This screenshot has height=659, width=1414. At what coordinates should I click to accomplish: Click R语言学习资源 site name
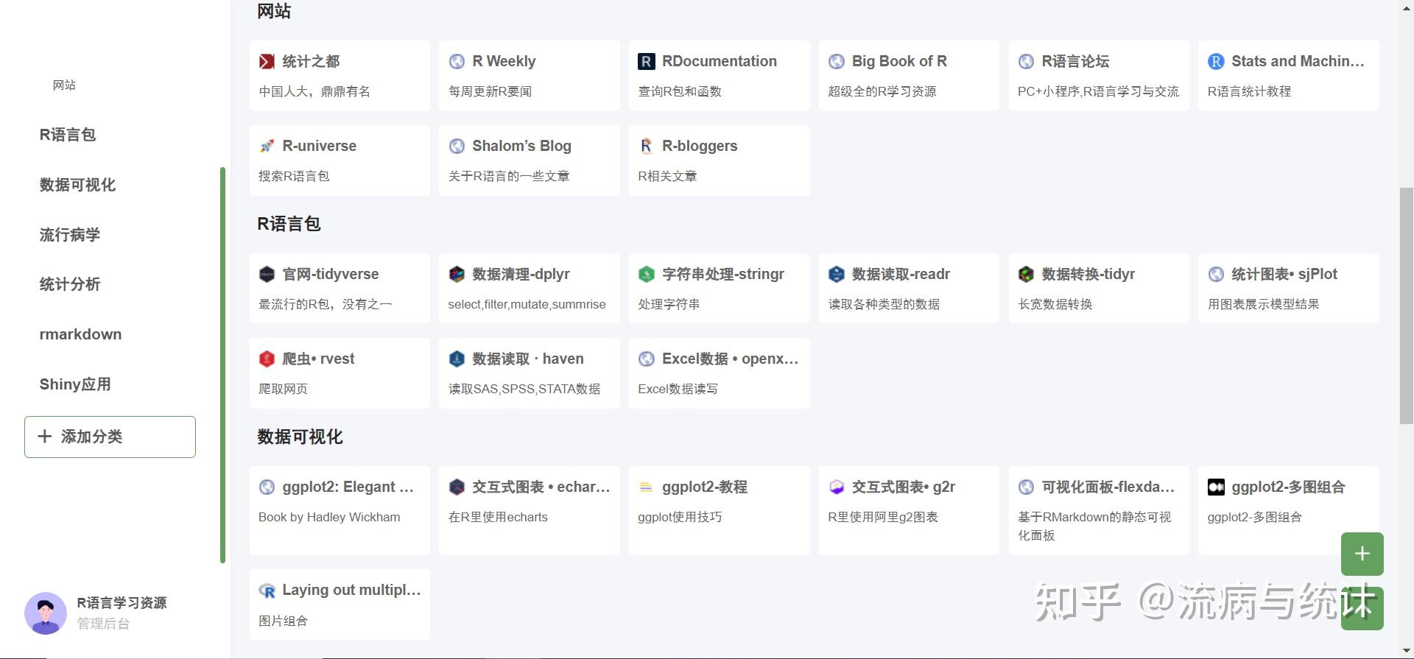(x=122, y=603)
